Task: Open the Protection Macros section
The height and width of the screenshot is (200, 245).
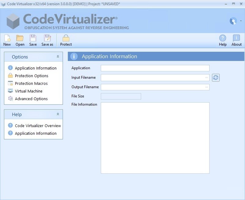Action: 28,84
